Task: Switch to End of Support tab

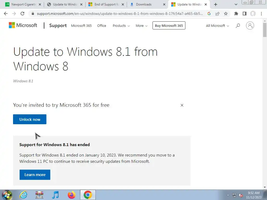Action: point(106,4)
